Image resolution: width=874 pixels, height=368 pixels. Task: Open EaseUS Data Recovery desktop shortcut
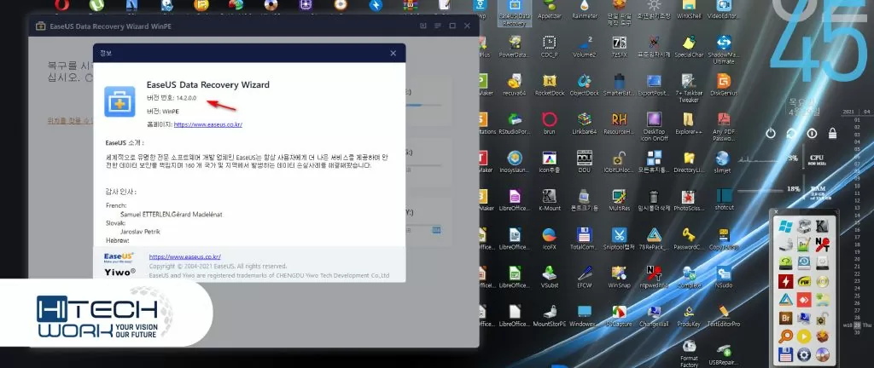[514, 12]
